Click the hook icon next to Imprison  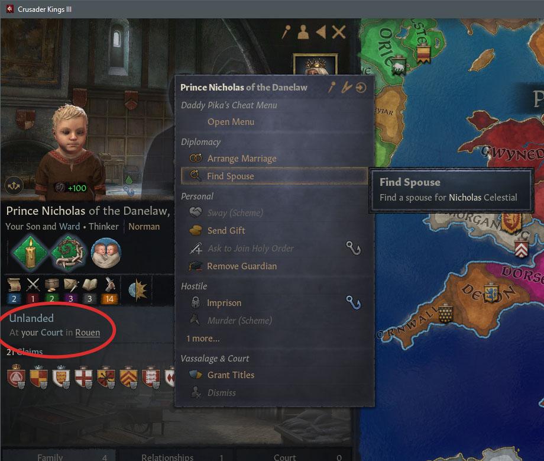[x=354, y=303]
